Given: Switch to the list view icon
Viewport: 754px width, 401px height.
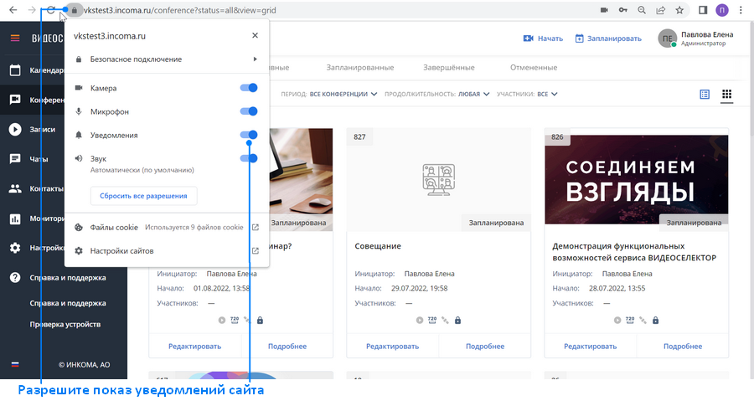Looking at the screenshot, I should pyautogui.click(x=705, y=94).
